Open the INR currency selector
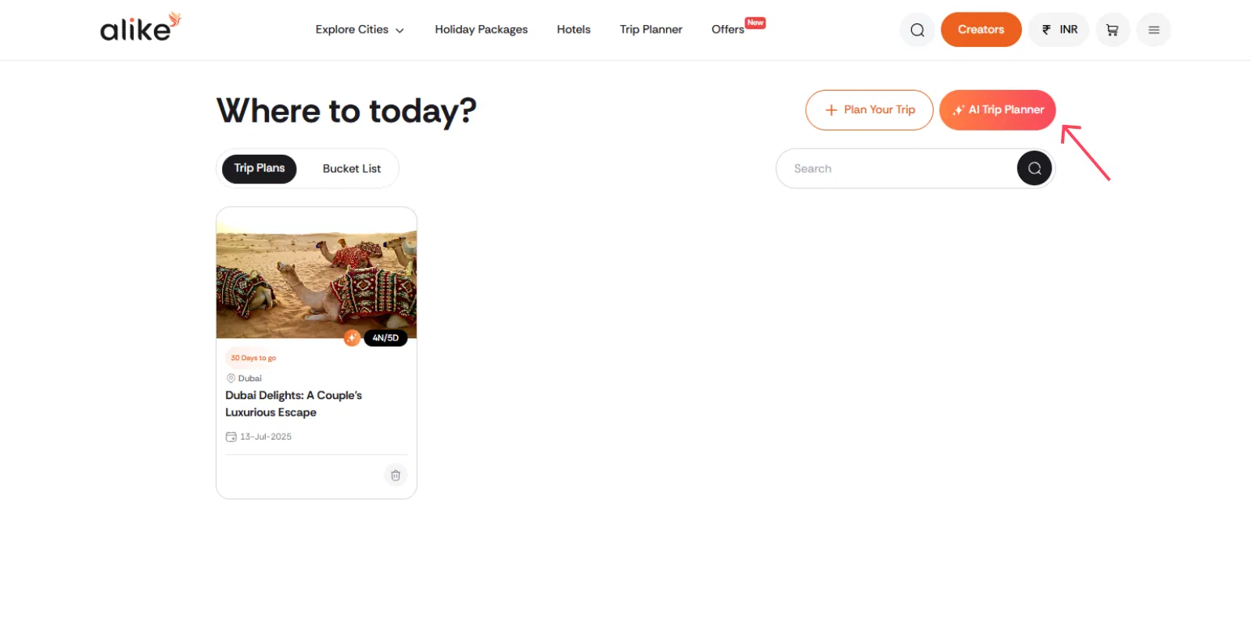This screenshot has width=1251, height=625. coord(1059,30)
